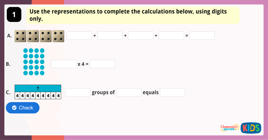This screenshot has height=140, width=268.
Task: Click the second dice image in row A
Action: pos(33,36)
